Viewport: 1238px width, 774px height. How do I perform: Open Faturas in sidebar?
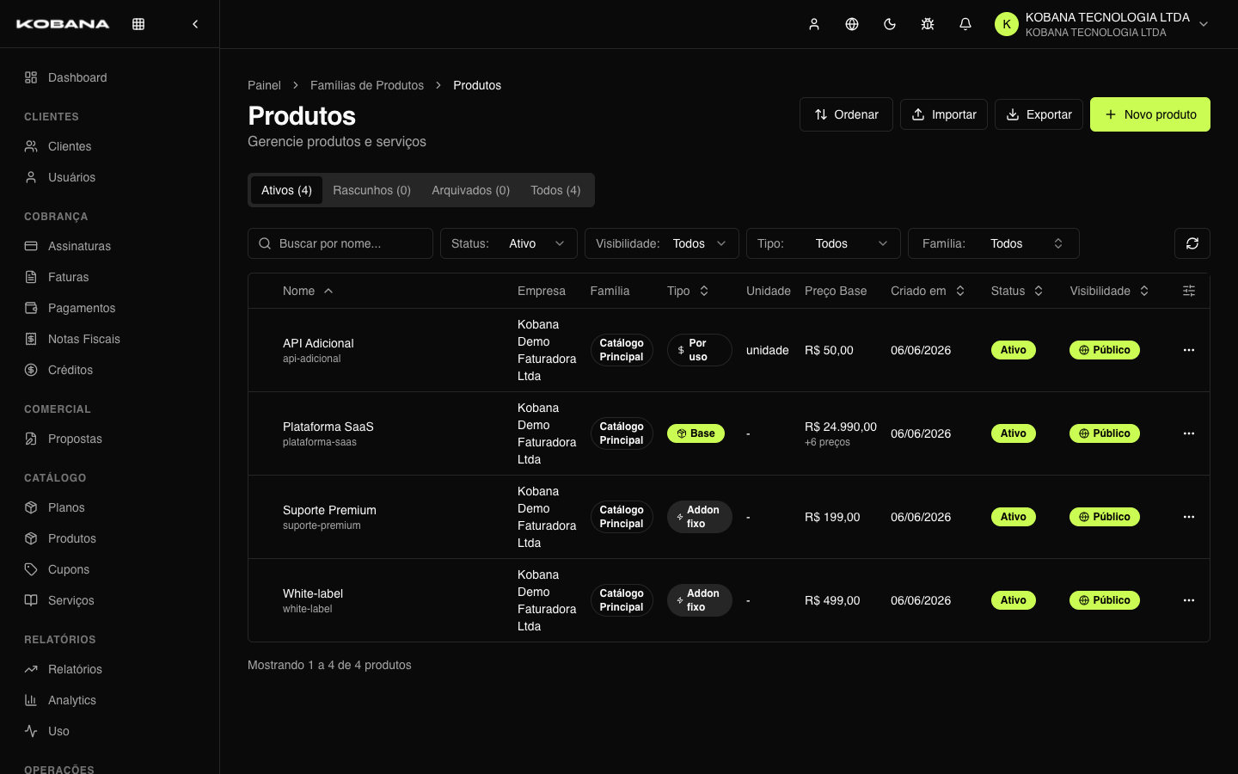110,277
